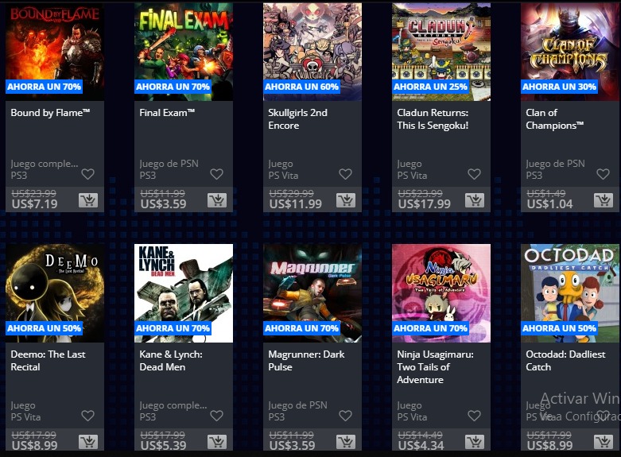621x457 pixels.
Task: Add Magrunner: Dark Pulse to cart
Action: tap(346, 442)
